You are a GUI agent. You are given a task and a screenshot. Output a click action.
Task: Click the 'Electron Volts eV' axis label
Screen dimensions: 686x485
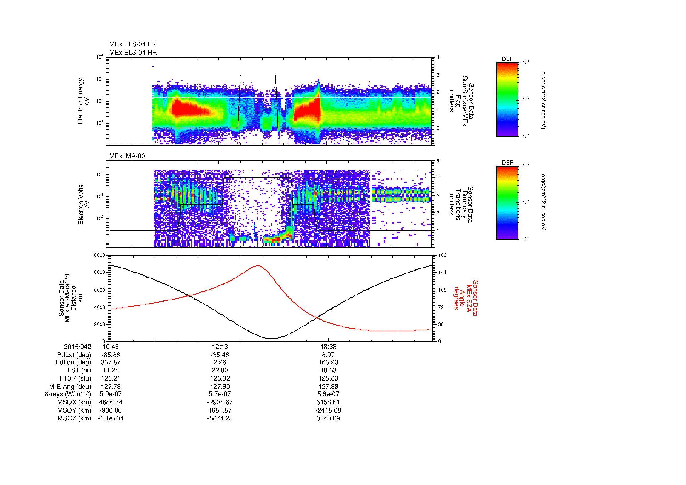tap(84, 205)
